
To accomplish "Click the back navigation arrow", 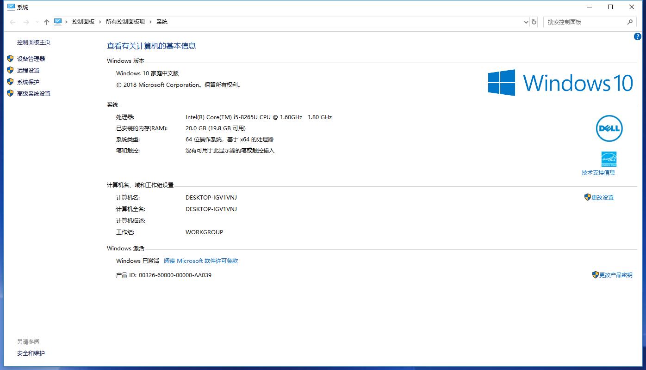I will click(12, 22).
